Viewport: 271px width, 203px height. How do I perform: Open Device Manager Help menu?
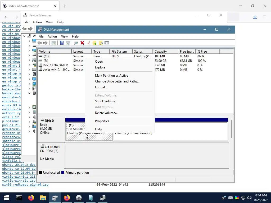pos(60,22)
